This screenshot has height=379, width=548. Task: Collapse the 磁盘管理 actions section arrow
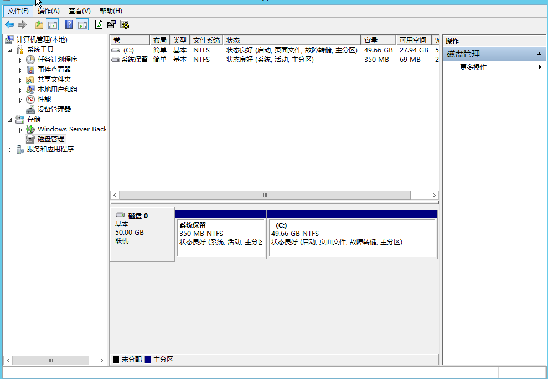click(539, 54)
